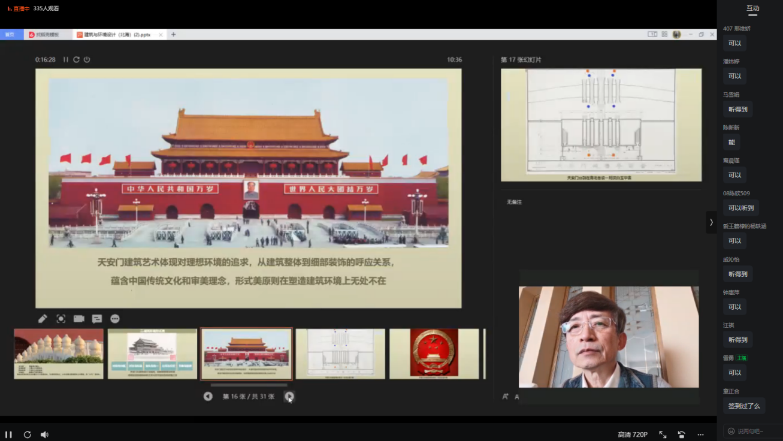783x441 pixels.
Task: Pause the presenter timer next to 0:16:28
Action: (66, 60)
